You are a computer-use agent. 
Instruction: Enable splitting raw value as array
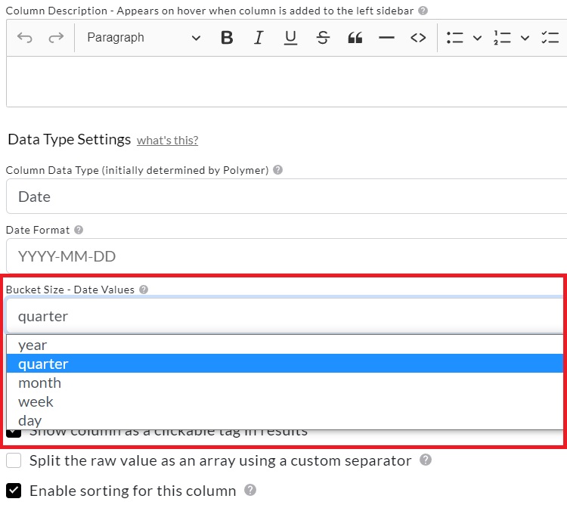click(14, 460)
